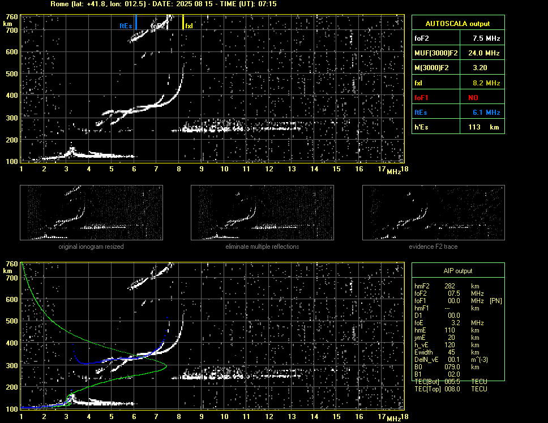Open the 'original ionogram resized' thumbnail
The width and height of the screenshot is (548, 423).
coord(91,213)
